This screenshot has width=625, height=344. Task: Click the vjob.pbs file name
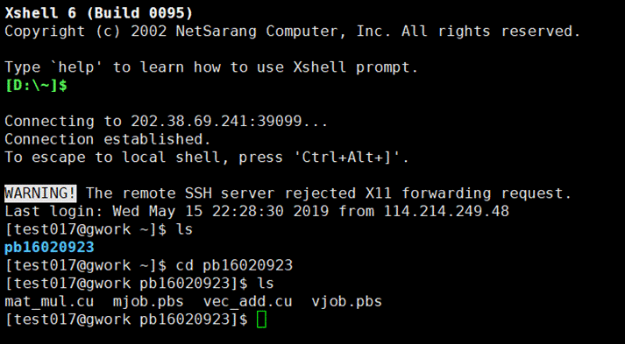347,301
